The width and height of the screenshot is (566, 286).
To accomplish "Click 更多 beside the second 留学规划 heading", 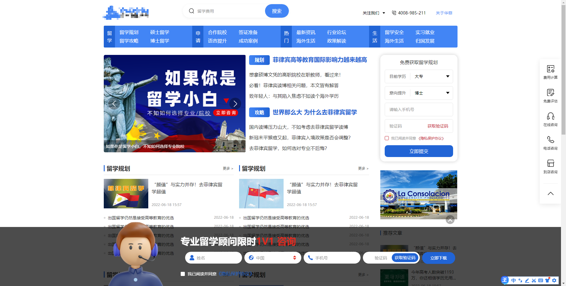I will [363, 169].
